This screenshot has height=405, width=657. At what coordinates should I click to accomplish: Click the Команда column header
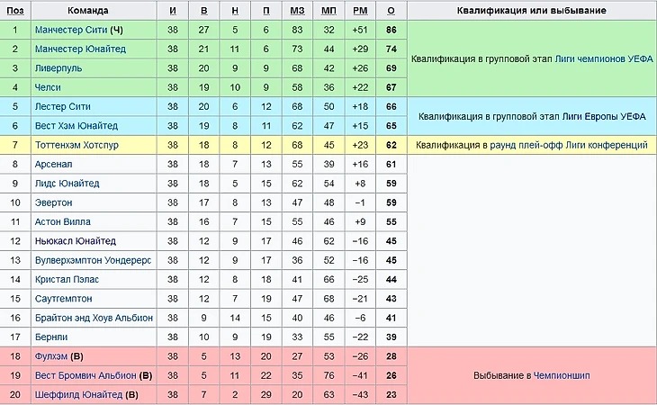[x=87, y=10]
